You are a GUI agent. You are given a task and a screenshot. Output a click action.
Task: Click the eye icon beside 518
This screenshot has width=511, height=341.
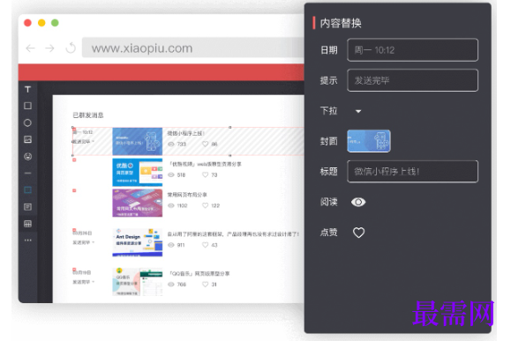[x=171, y=174]
